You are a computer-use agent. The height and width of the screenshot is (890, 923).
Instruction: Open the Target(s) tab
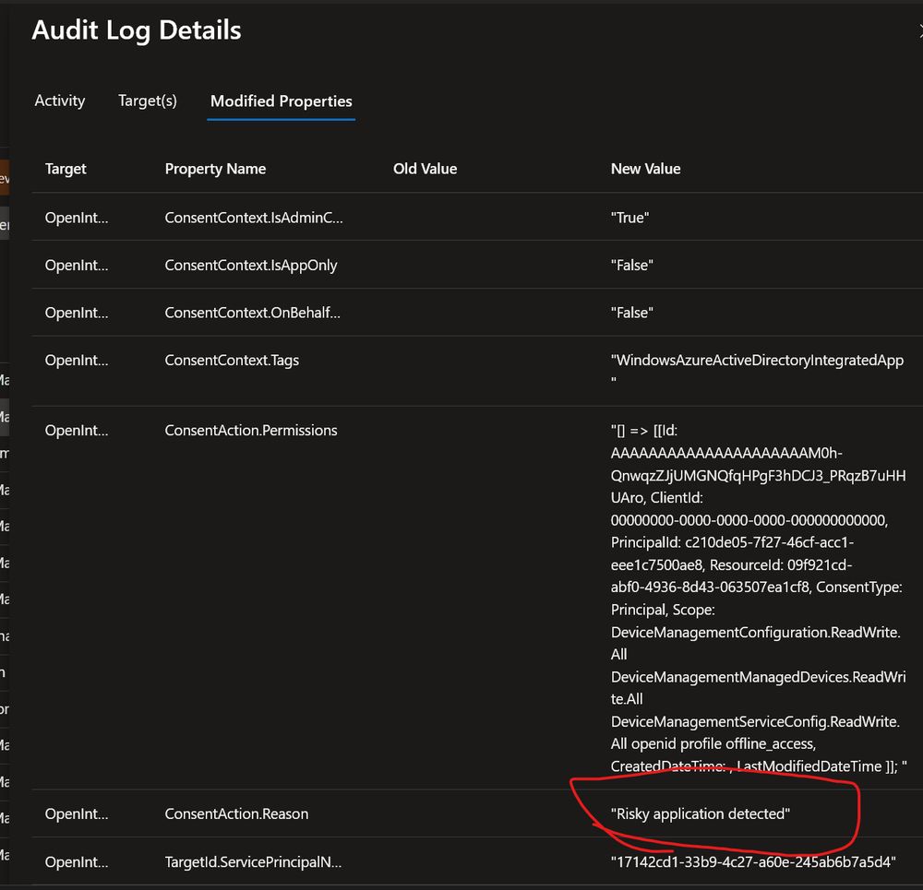coord(147,101)
